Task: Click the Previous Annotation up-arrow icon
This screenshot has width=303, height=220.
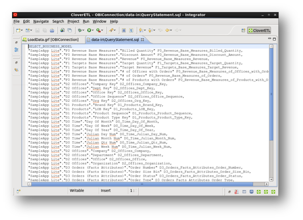Action: pos(150,30)
